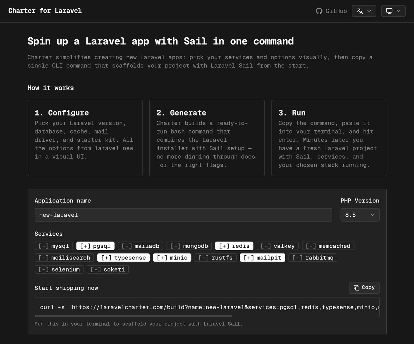Image resolution: width=414 pixels, height=344 pixels.
Task: Click the 'Start shipping now' label
Action: coord(66,288)
